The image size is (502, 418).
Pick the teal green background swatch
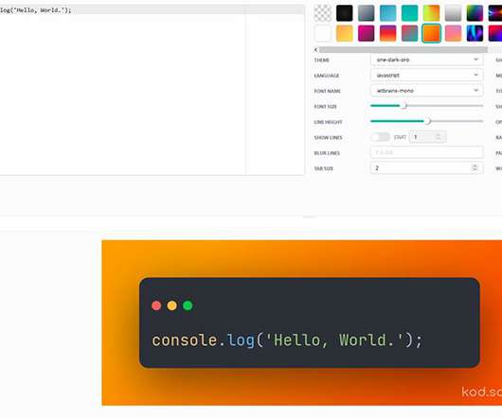point(409,13)
